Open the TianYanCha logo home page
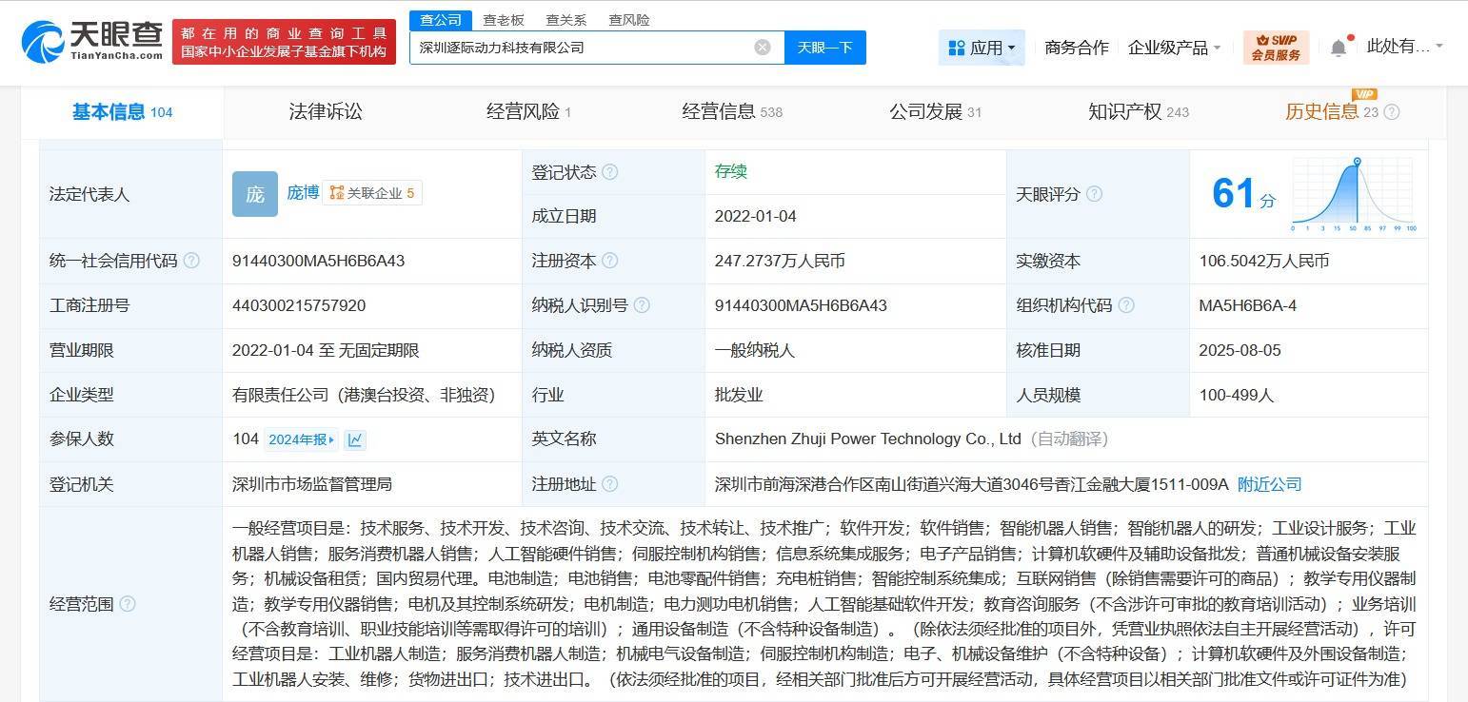The height and width of the screenshot is (702, 1468). (x=92, y=42)
